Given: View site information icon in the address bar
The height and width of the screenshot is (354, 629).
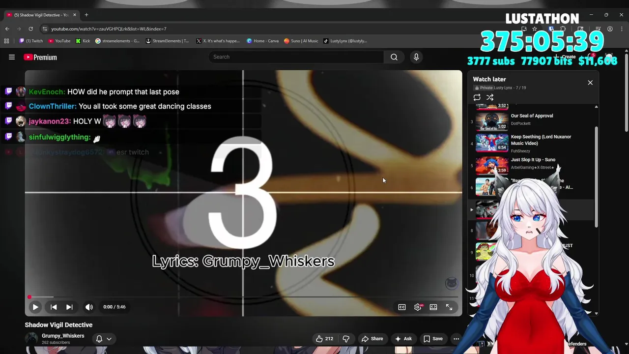Looking at the screenshot, I should click(45, 29).
